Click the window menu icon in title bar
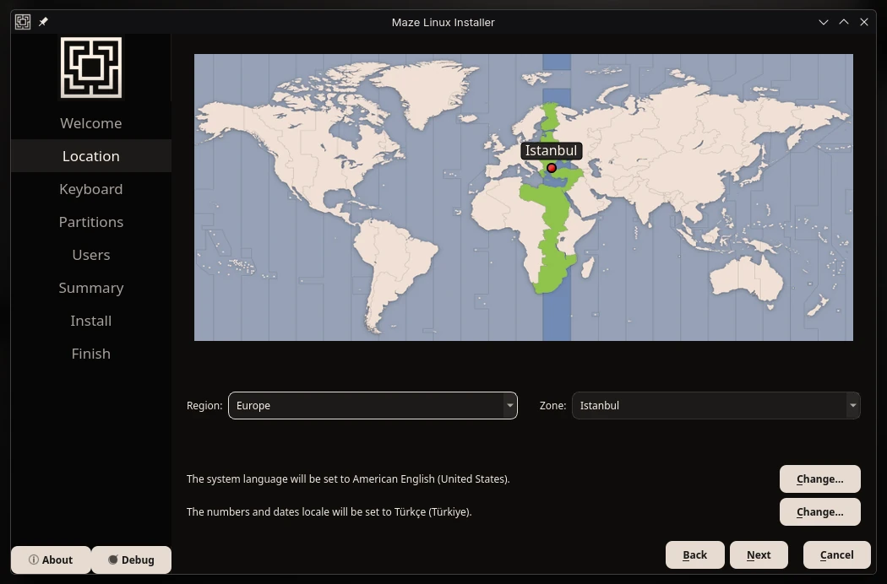The width and height of the screenshot is (887, 584). (x=23, y=22)
